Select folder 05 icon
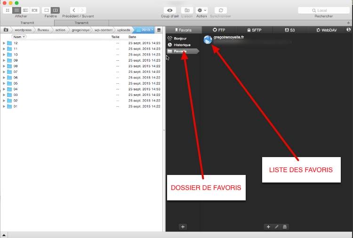The height and width of the screenshot is (238, 353). coord(9,83)
